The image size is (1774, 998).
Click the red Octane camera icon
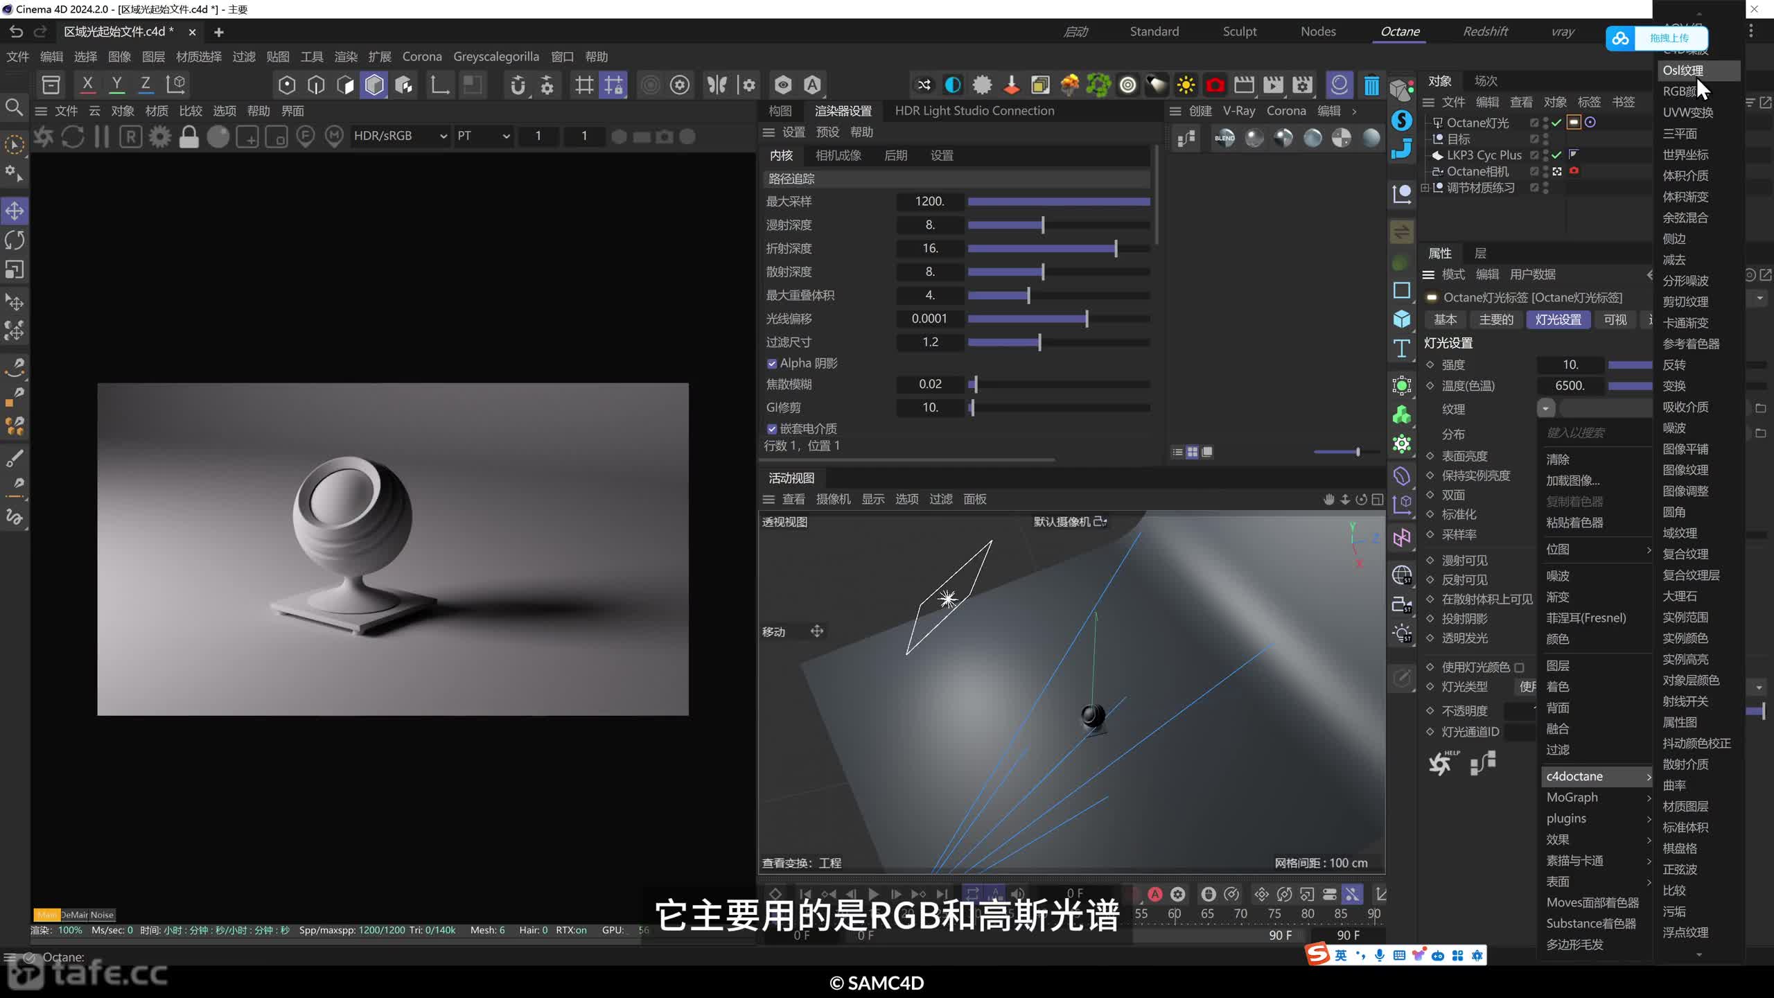(x=1215, y=85)
